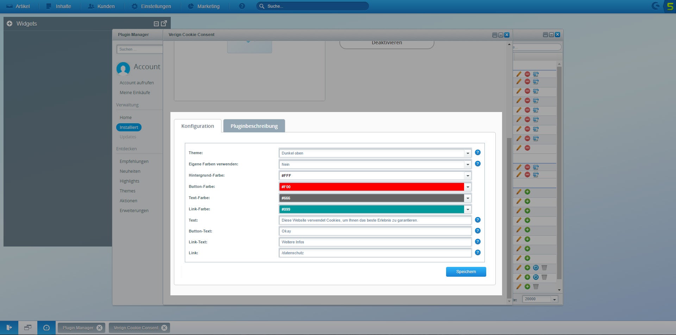
Task: Open the Text-Farbe dropdown arrow
Action: pos(468,198)
